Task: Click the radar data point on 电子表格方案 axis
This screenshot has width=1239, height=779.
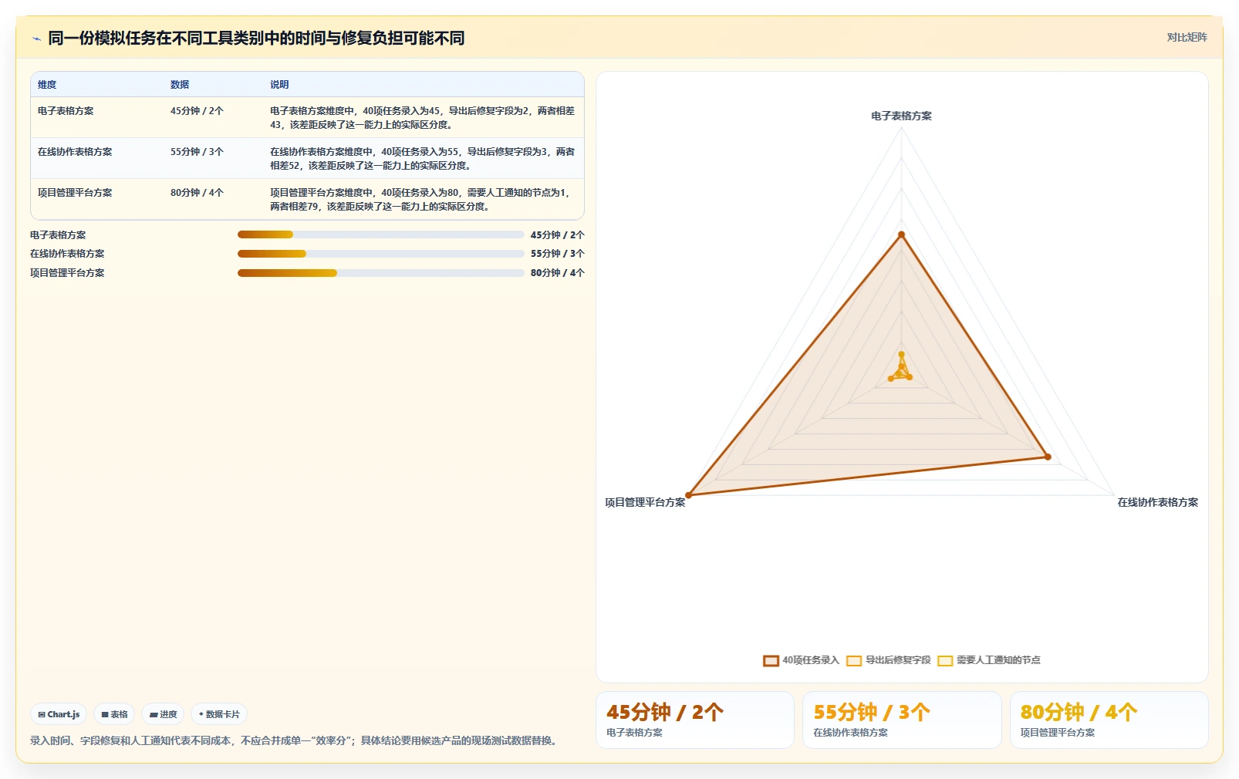Action: click(901, 234)
